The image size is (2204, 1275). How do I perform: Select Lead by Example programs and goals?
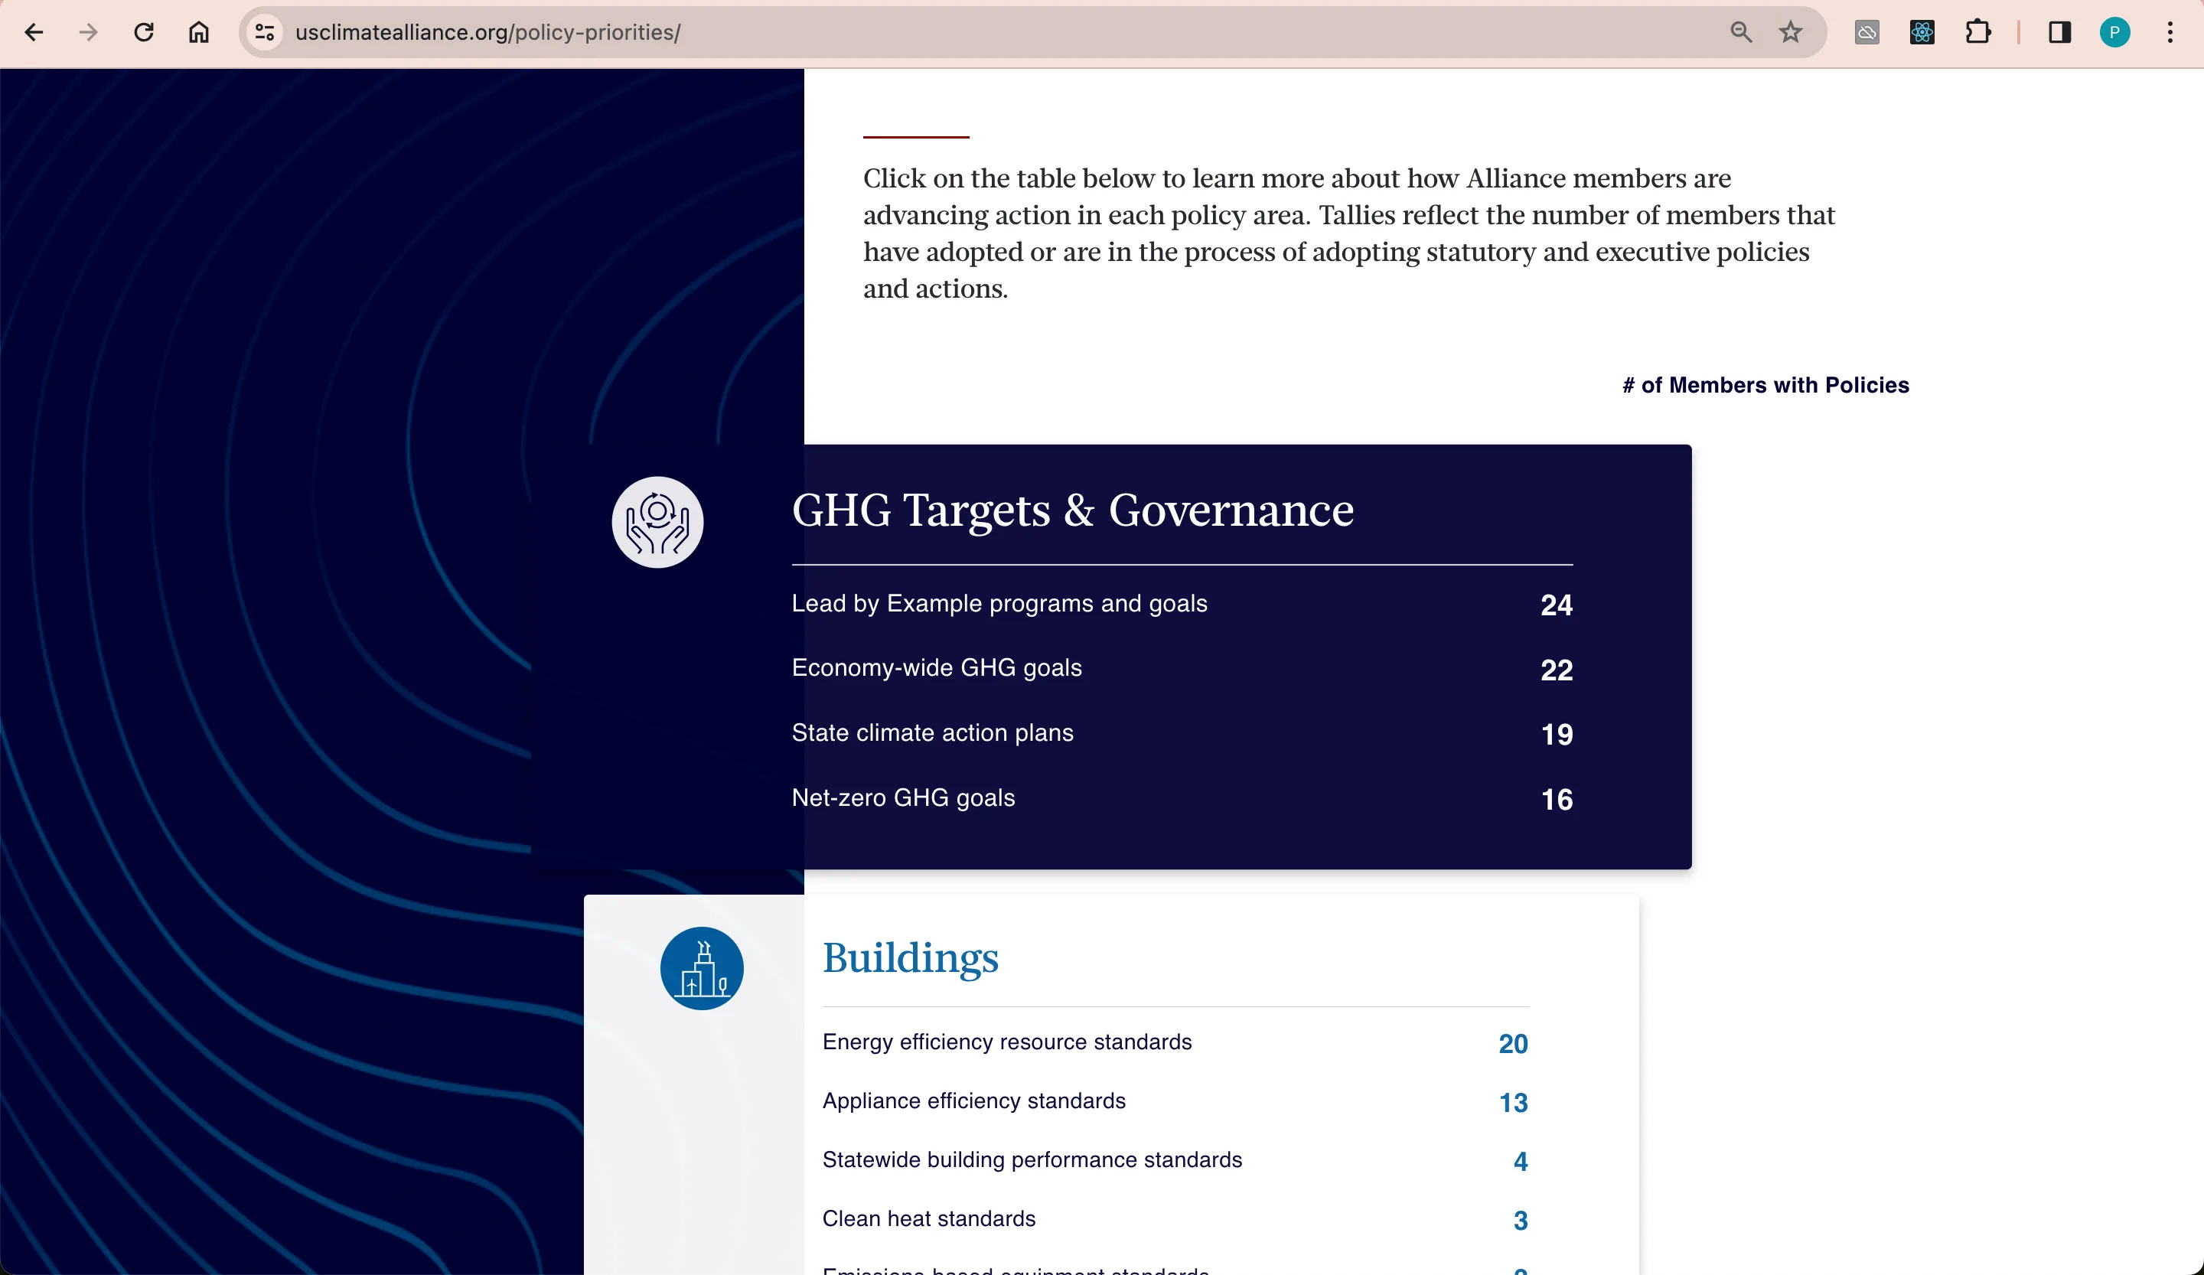point(1182,603)
